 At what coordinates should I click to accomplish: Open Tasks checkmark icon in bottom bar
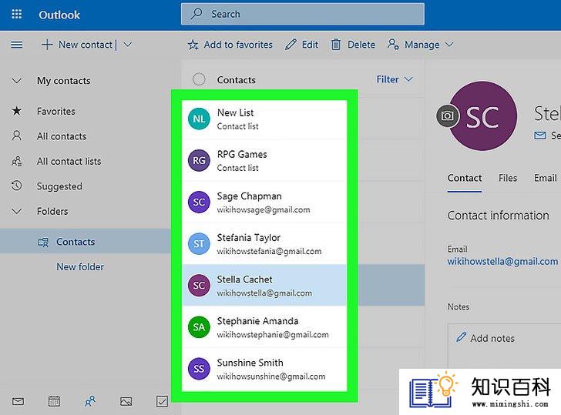(x=162, y=401)
